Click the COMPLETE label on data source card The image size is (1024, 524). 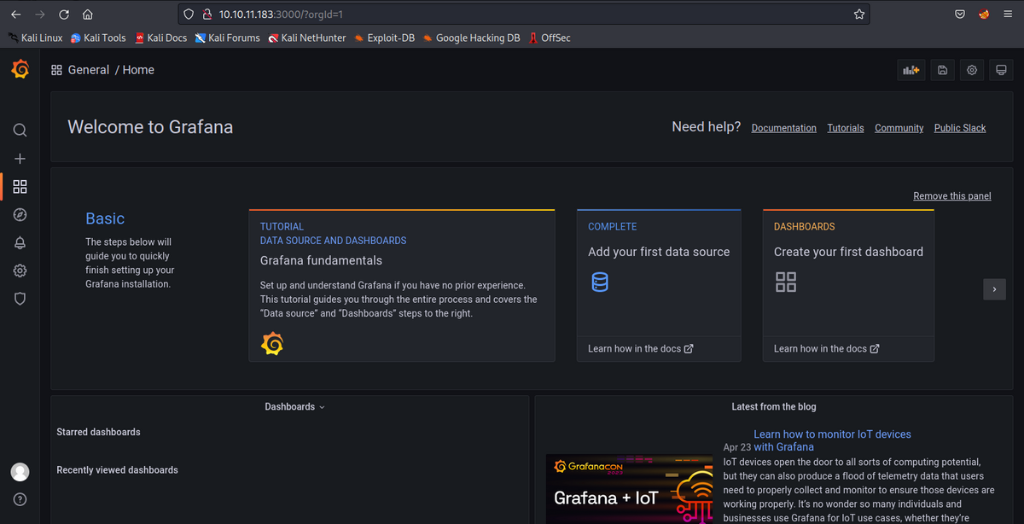(x=613, y=227)
